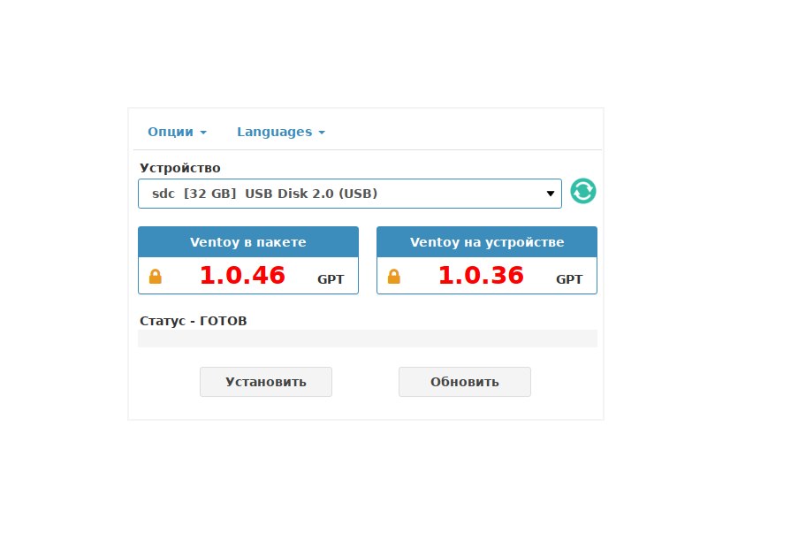Viewport: 791px width, 533px height.
Task: Open the Languages menu
Action: click(x=281, y=132)
